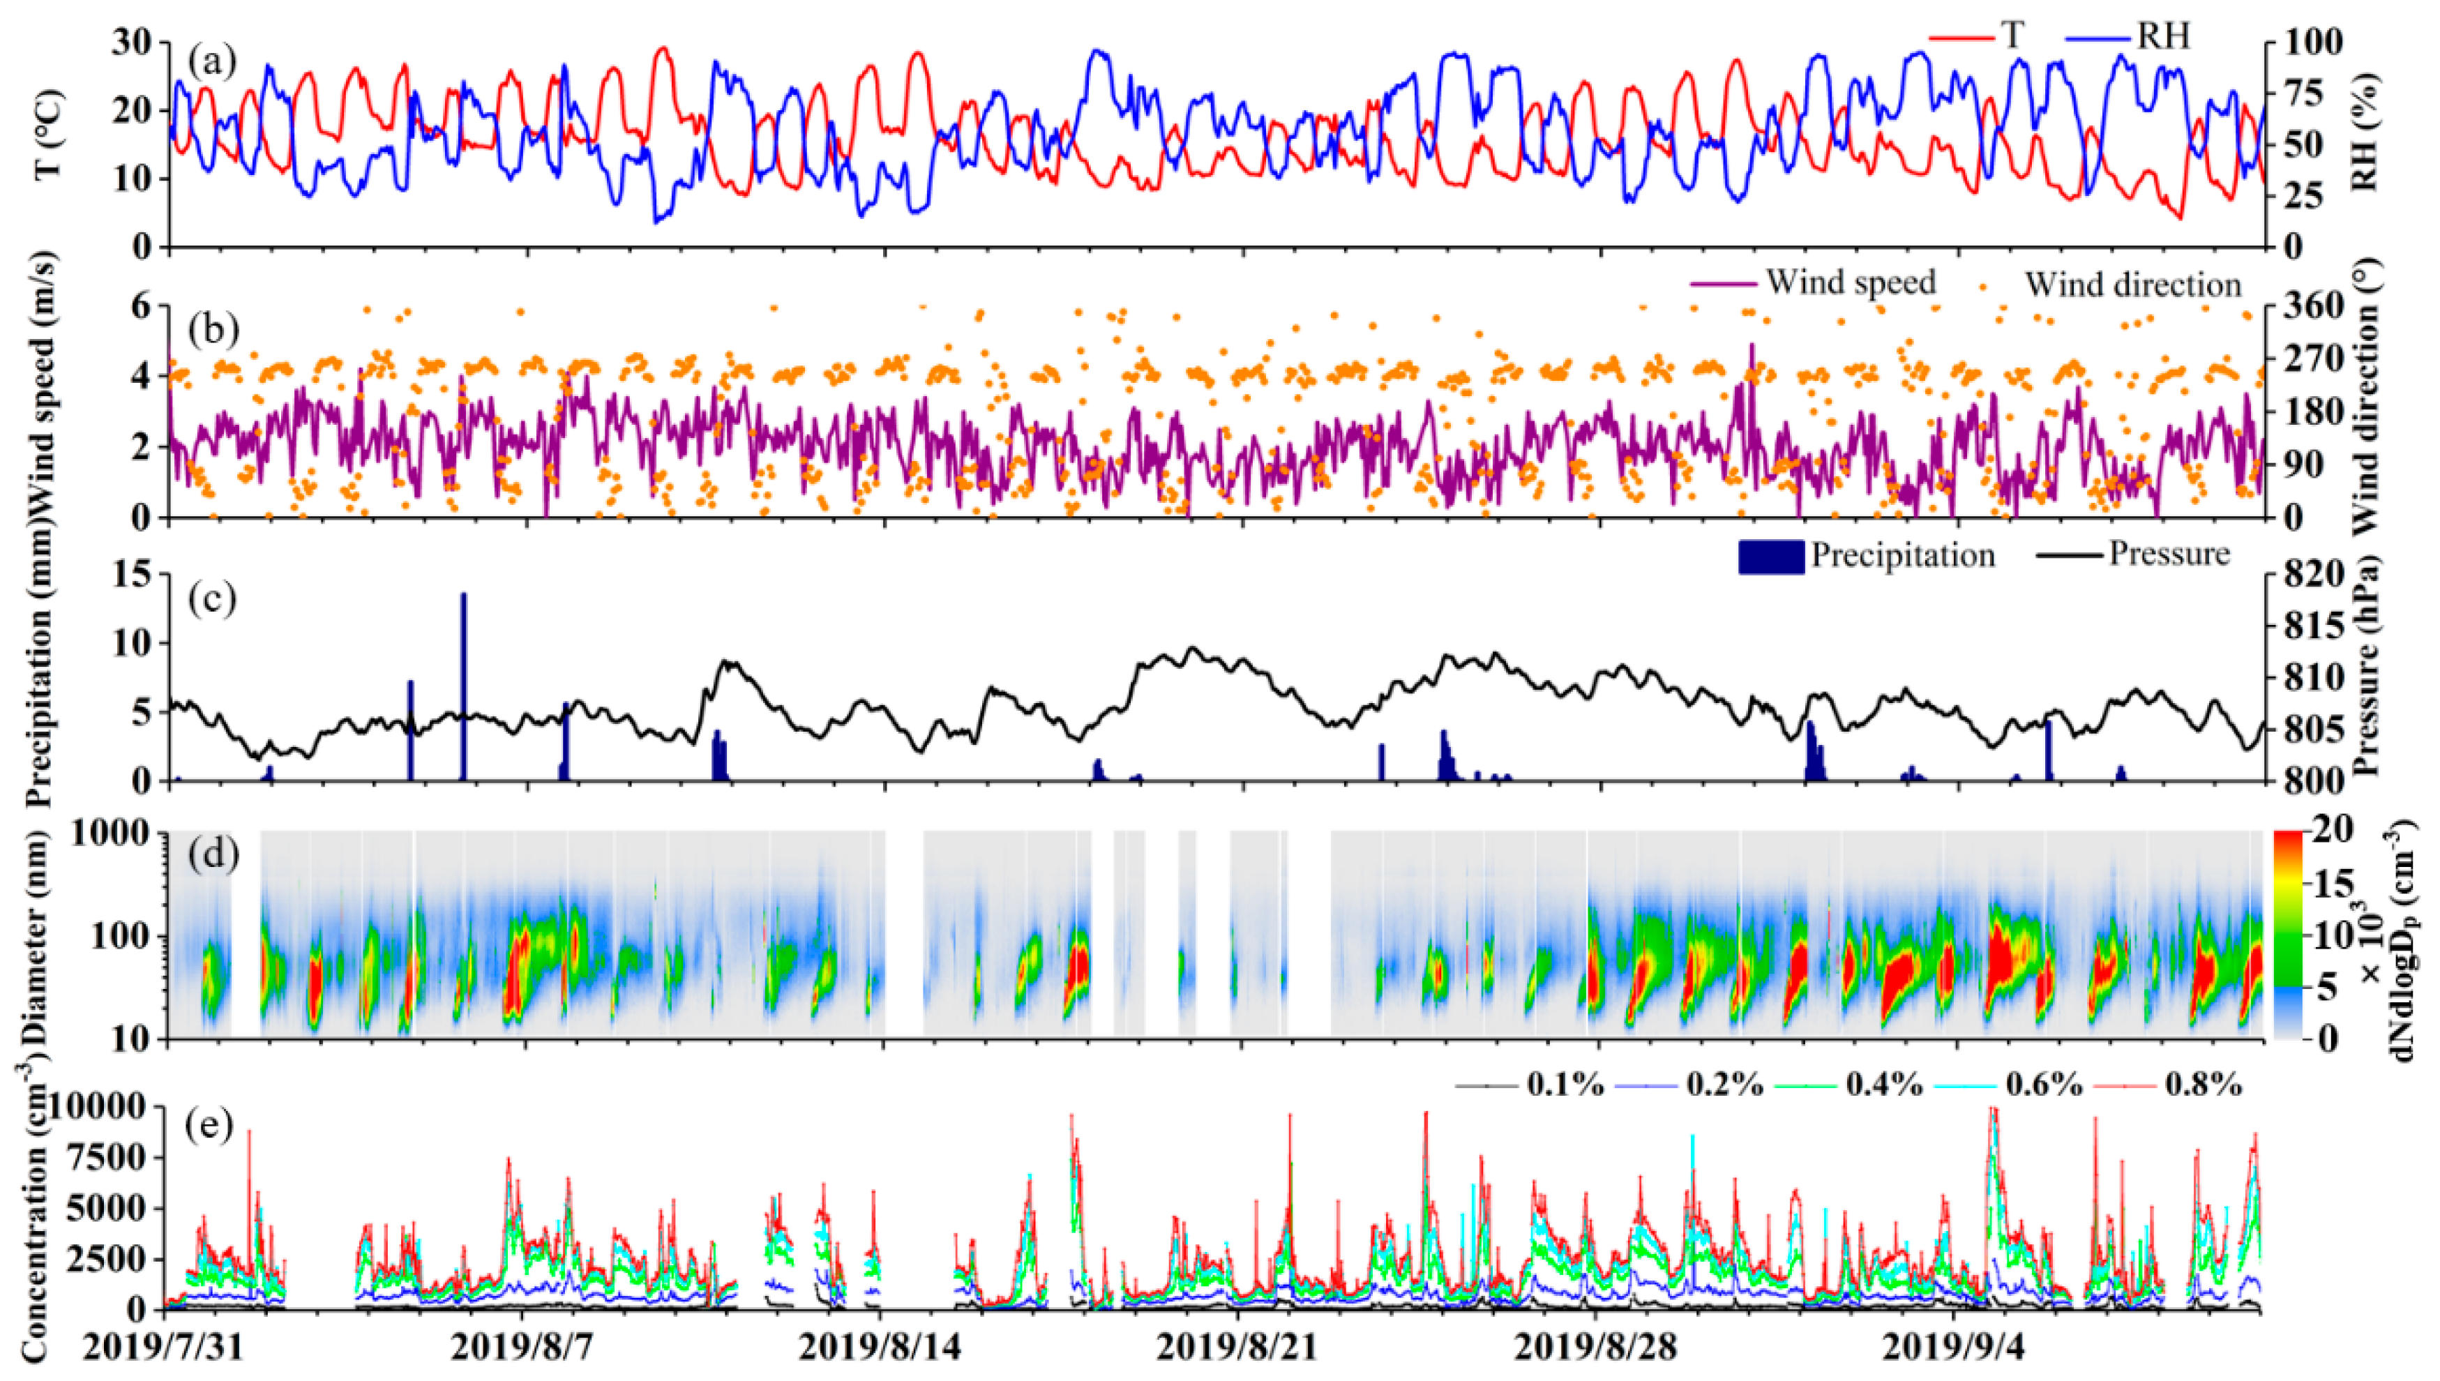
Task: Click the '2019/8/14' date label
Action: 881,1348
